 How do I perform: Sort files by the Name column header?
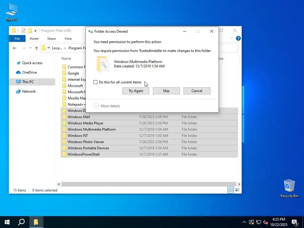66,58
